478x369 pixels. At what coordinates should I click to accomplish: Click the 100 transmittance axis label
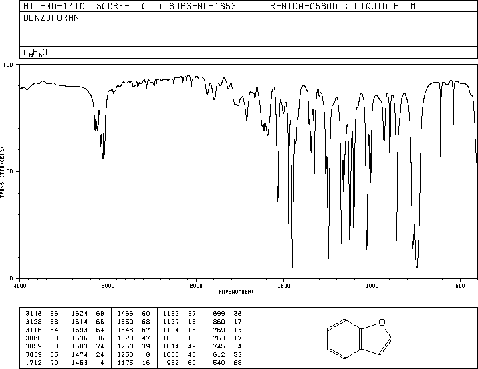click(8, 65)
